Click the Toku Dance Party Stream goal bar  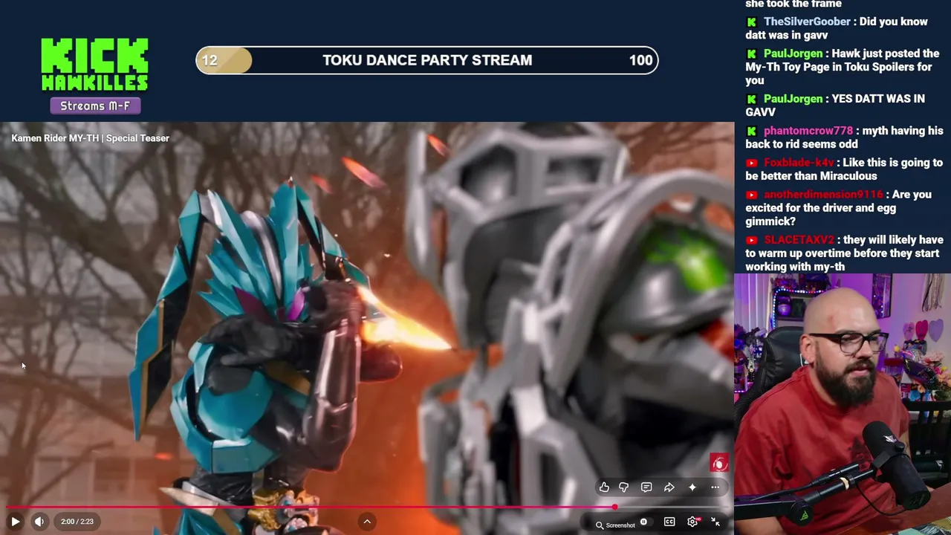coord(427,60)
